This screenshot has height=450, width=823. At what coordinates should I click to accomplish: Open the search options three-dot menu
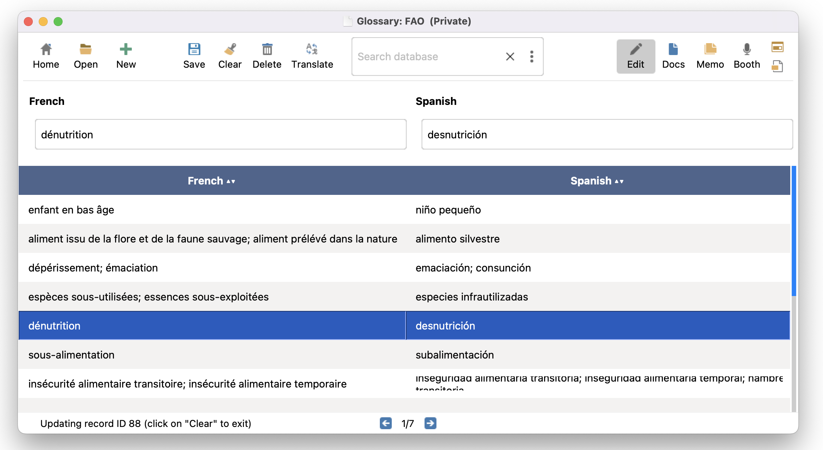click(x=532, y=57)
